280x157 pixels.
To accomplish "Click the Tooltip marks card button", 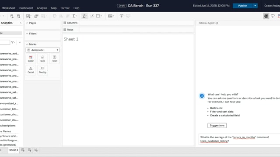I will 42,70.
